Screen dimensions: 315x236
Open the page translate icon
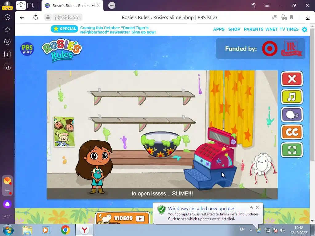[x=274, y=18]
